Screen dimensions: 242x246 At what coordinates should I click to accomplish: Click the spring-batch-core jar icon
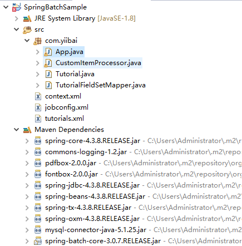(x=38, y=241)
